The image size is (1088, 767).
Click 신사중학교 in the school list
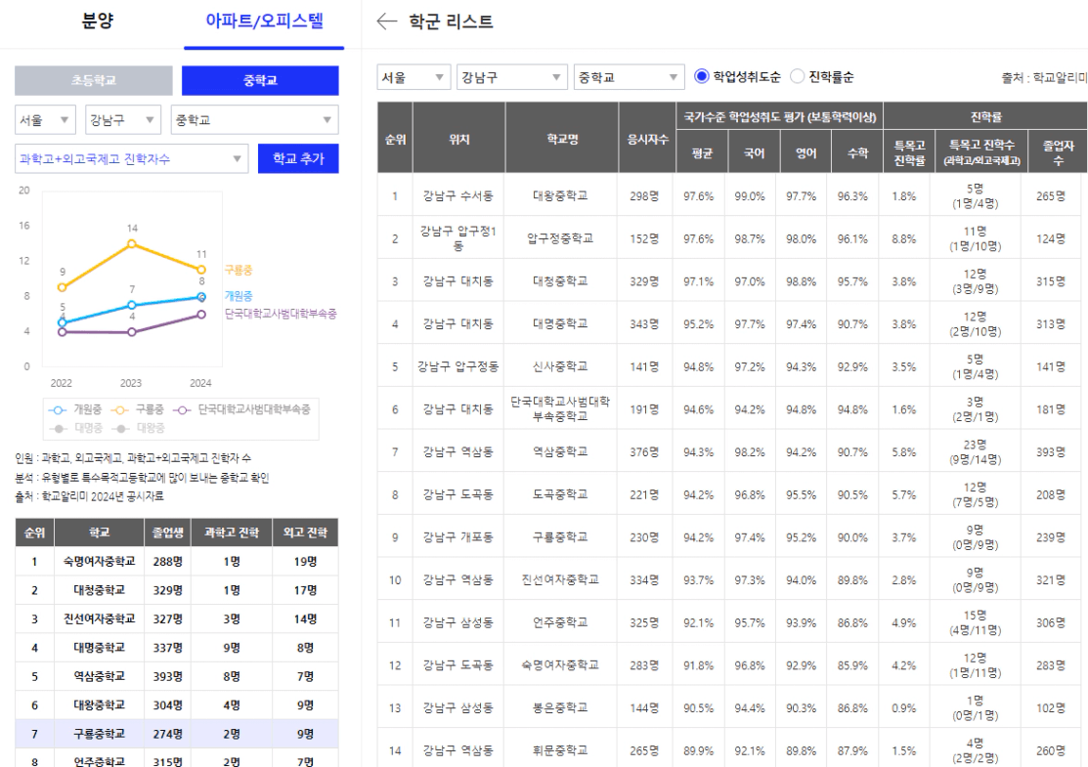point(560,366)
